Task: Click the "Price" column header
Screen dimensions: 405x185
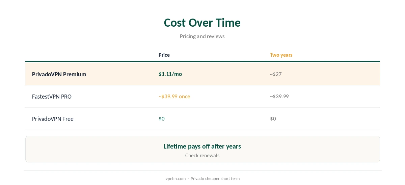Action: pos(164,55)
